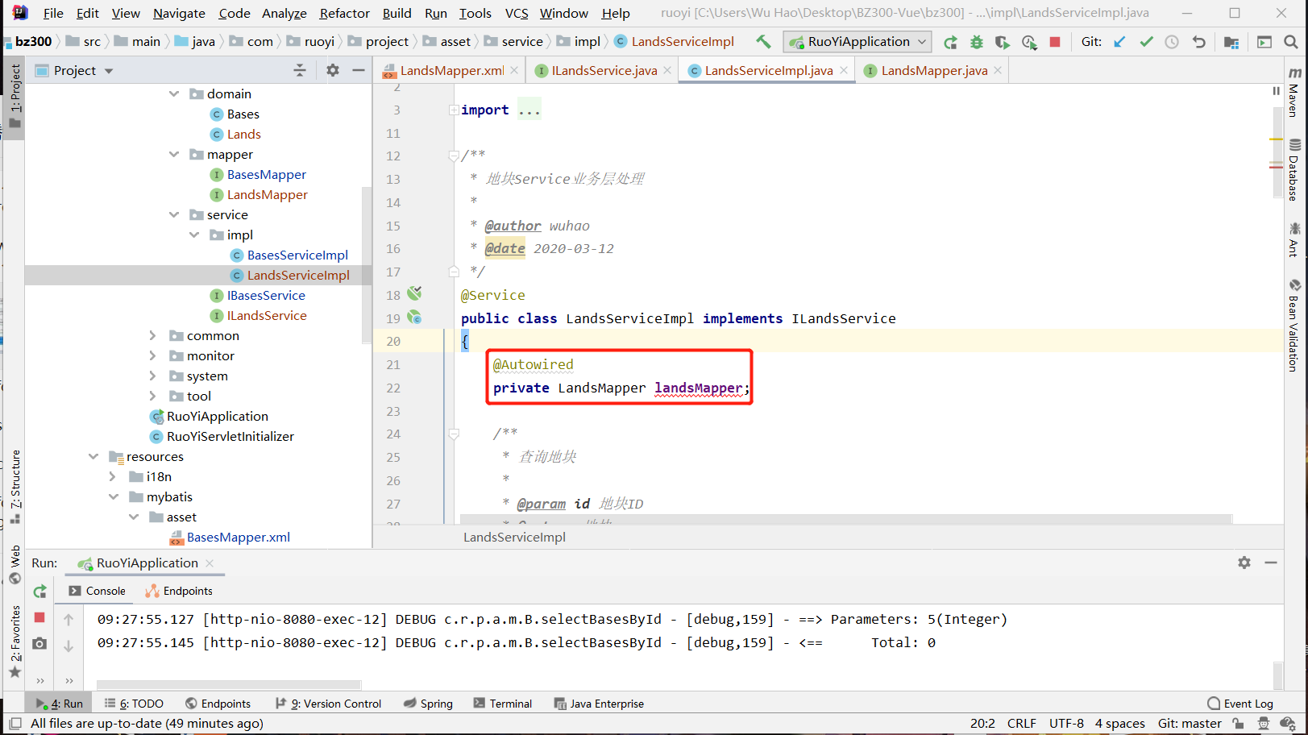1308x735 pixels.
Task: Expand the common folder
Action: tap(153, 335)
